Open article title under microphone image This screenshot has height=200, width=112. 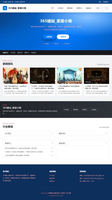coord(43,87)
